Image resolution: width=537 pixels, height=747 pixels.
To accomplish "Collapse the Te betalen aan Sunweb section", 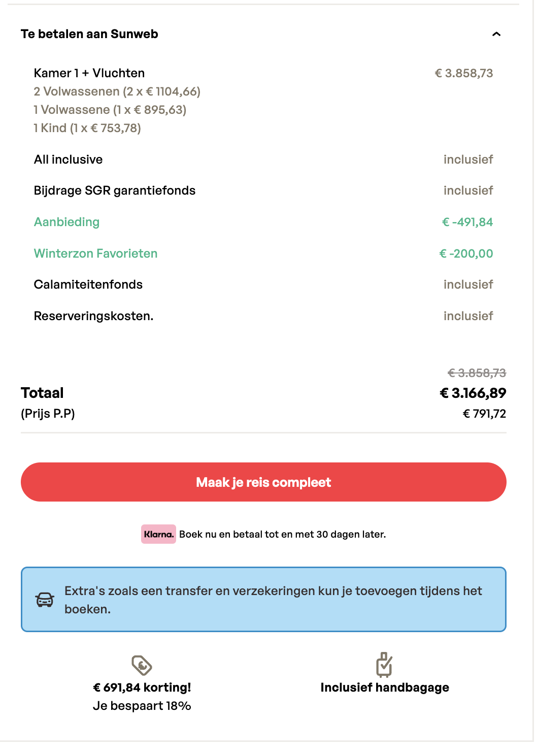I will (496, 34).
